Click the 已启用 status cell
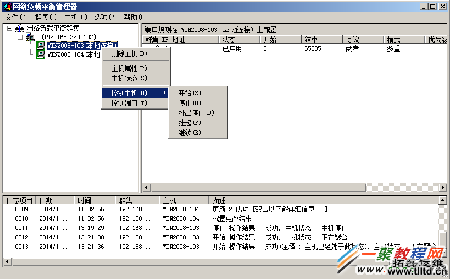Screen dimensions: 450x279 tap(232, 48)
